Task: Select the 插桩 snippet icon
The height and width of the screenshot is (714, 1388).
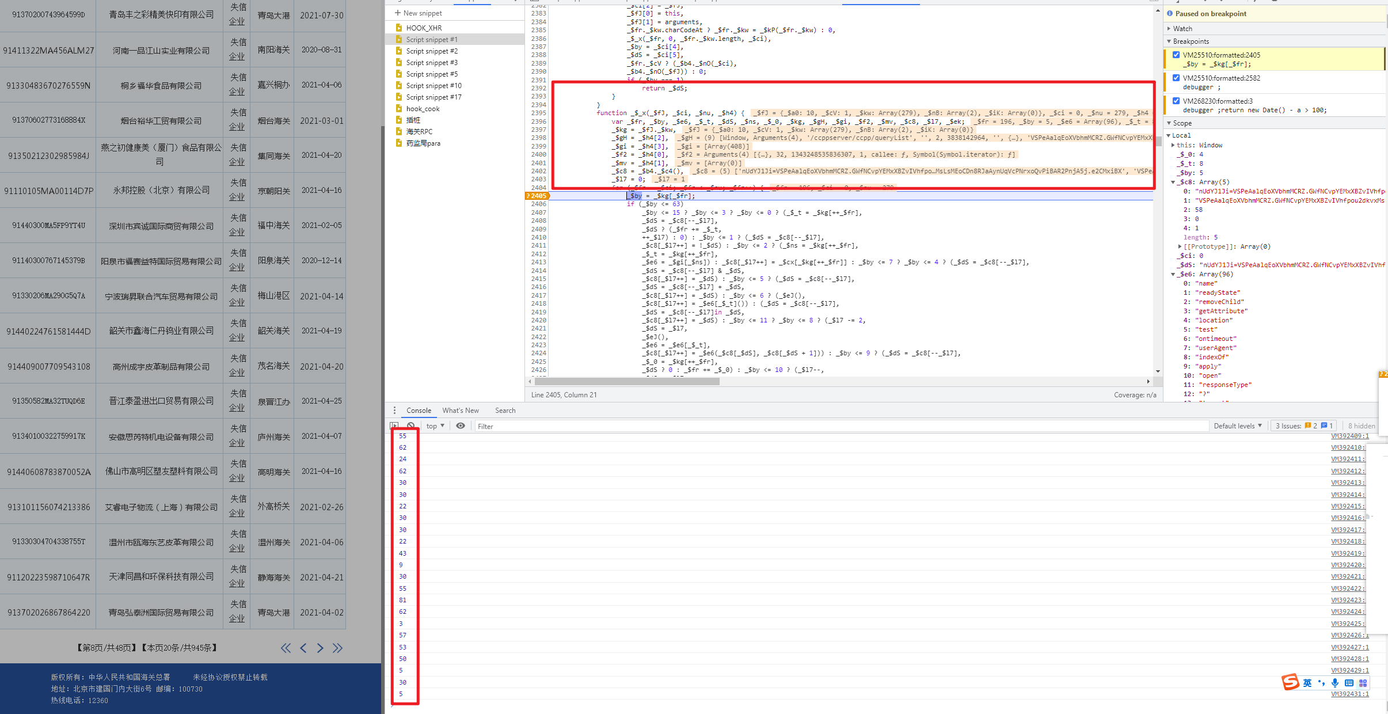Action: pyautogui.click(x=398, y=120)
